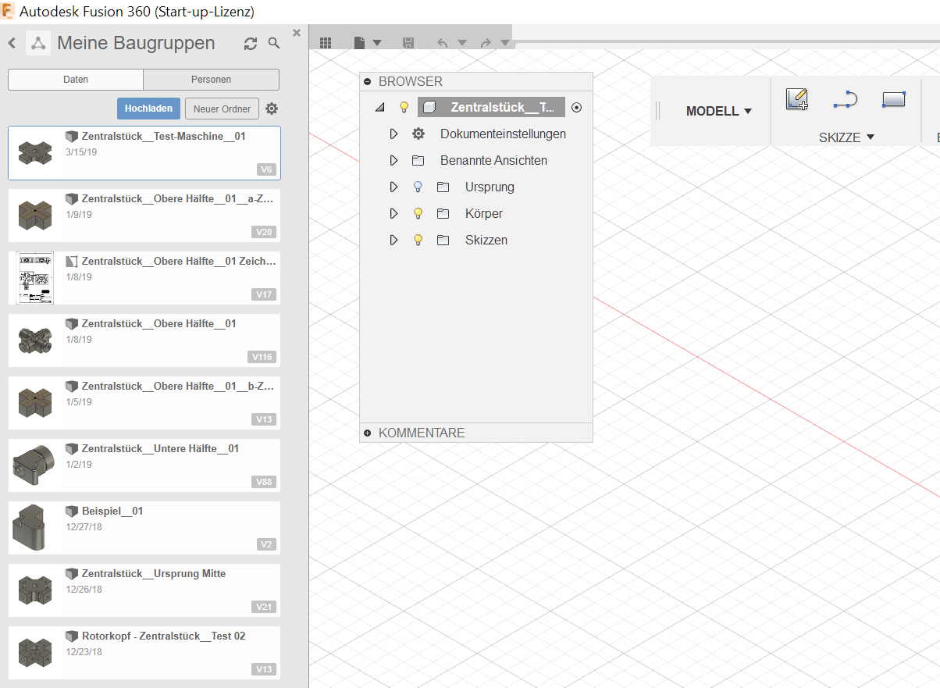Click the Save icon in the toolbar
This screenshot has width=940, height=688.
point(408,43)
